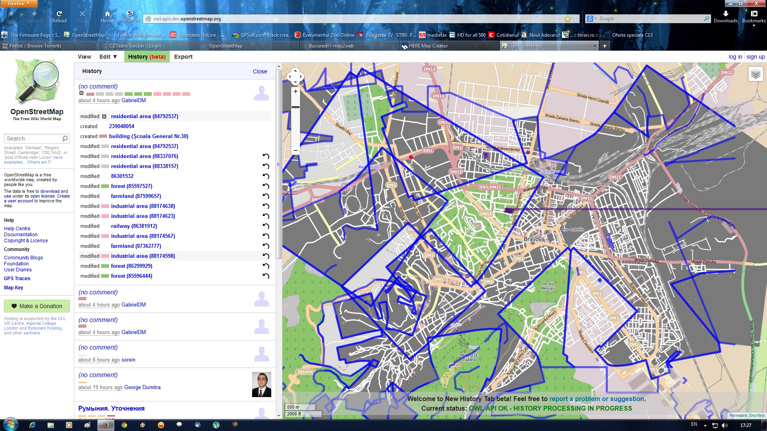Pan the map up with arrow
The image size is (767, 431).
tap(295, 71)
